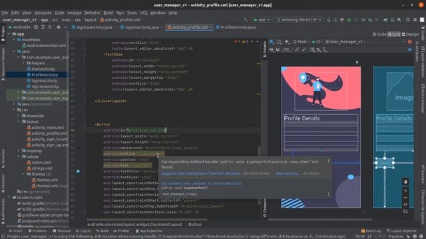Click the editor's horizontal scrollbar
Screen dimensions: 426x239
tap(147, 220)
